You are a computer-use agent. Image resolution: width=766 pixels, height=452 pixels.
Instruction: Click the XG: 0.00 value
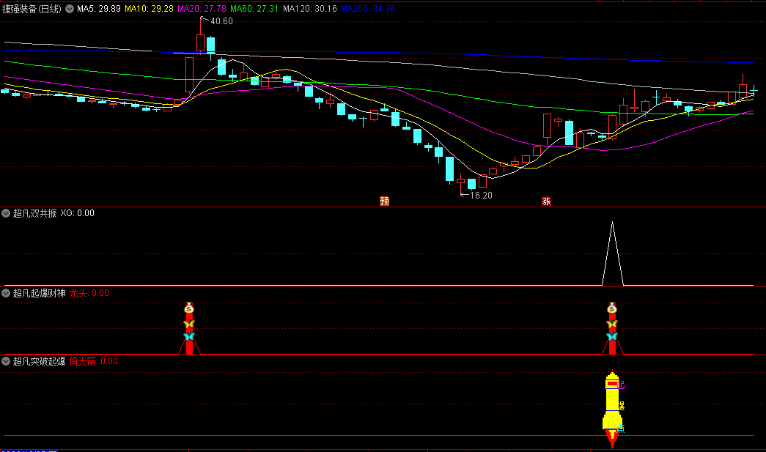77,213
